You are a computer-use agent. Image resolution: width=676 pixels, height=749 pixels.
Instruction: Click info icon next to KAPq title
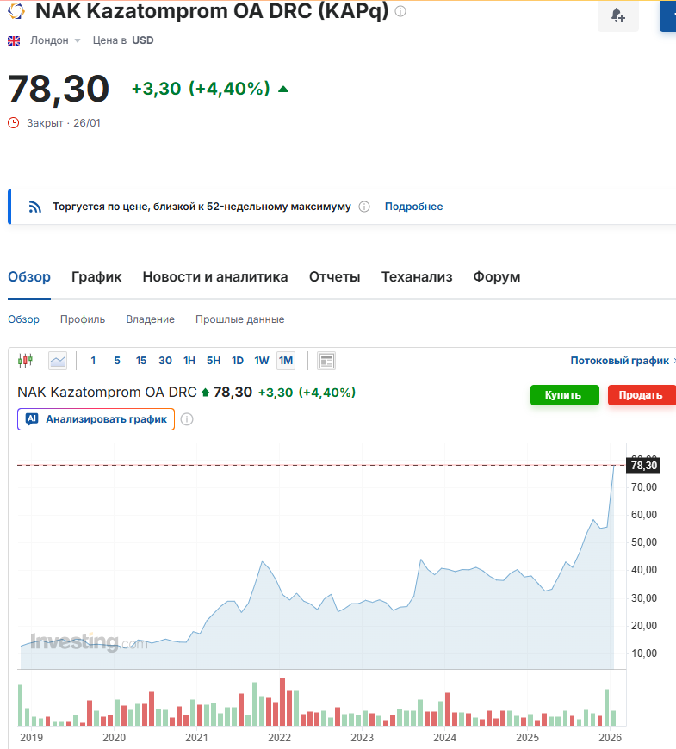(x=400, y=11)
